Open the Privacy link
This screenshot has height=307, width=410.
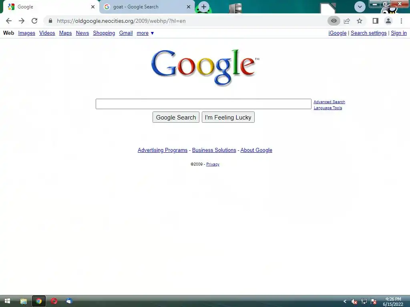coord(213,164)
